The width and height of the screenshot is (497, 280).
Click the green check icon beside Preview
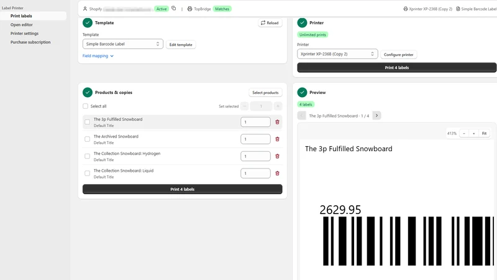click(302, 92)
